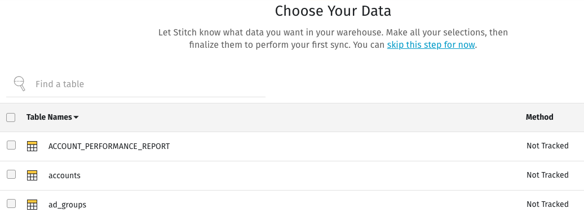Click the ad_groups table icon

(32, 205)
